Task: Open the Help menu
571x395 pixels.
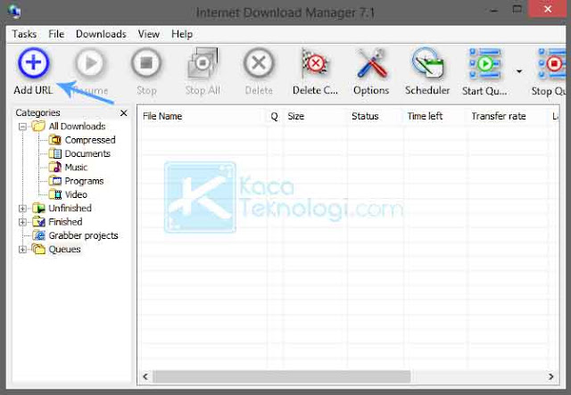Action: click(x=182, y=34)
